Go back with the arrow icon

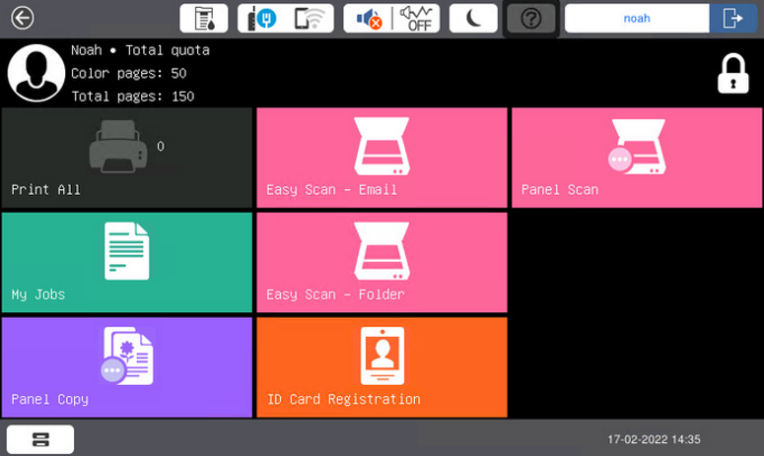23,18
